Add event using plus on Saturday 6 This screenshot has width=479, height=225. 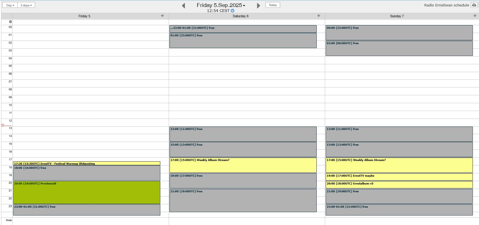319,16
